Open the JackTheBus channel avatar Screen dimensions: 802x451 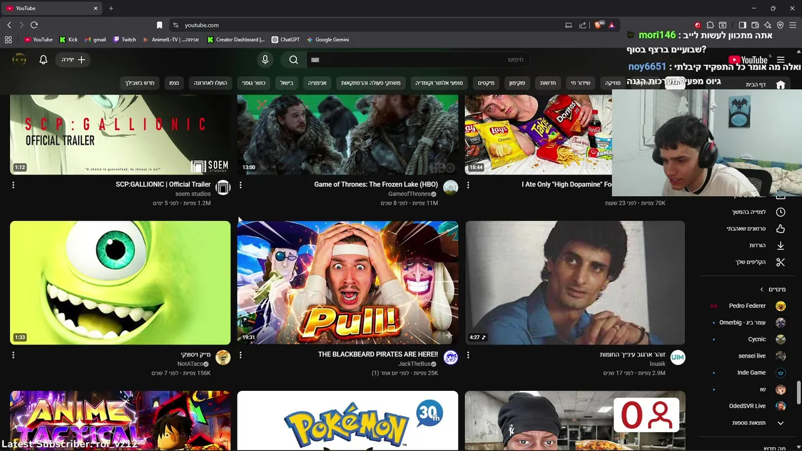click(x=450, y=358)
